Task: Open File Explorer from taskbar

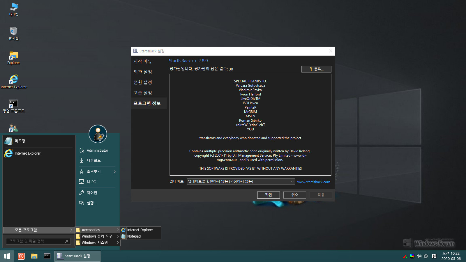Action: [34, 256]
